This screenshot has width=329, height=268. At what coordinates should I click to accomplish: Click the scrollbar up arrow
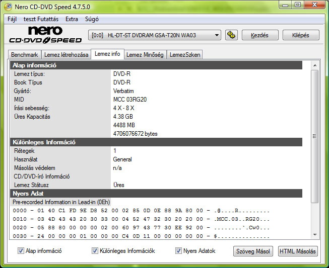tap(315, 65)
